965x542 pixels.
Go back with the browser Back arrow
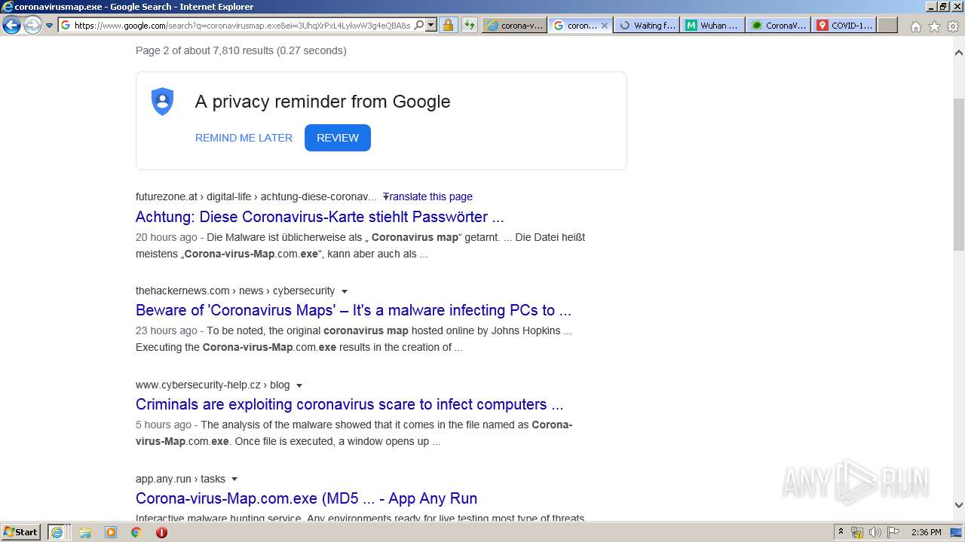pos(11,25)
